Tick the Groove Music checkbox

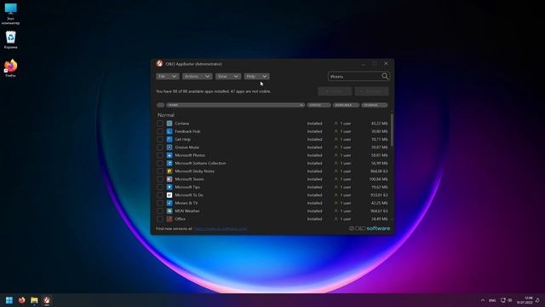click(x=160, y=148)
